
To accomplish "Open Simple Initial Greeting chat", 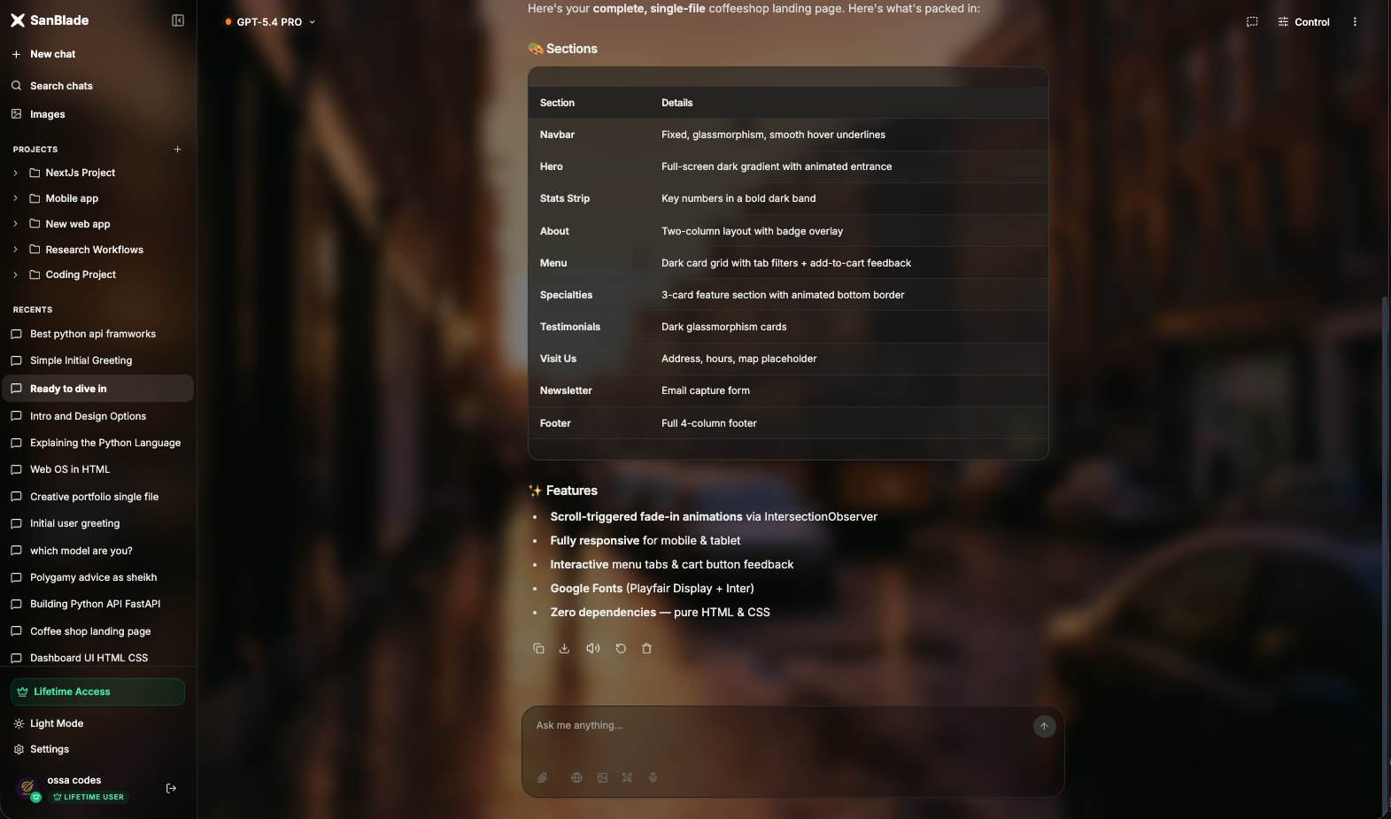I will tap(81, 360).
